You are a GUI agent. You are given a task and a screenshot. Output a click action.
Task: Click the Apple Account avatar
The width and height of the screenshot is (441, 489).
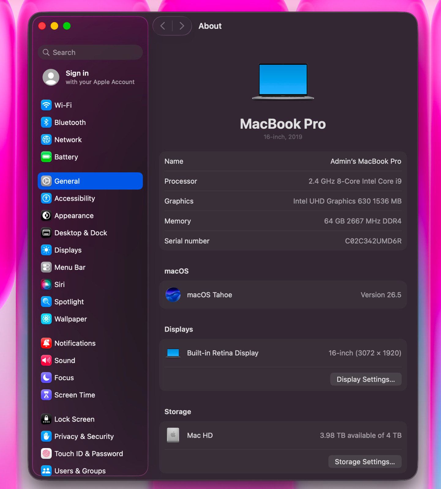[51, 77]
